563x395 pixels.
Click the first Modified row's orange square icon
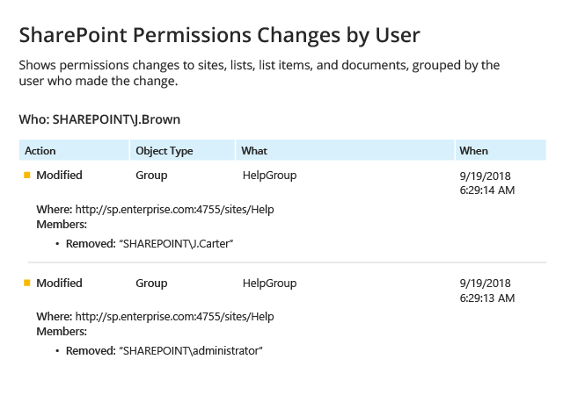tap(27, 175)
